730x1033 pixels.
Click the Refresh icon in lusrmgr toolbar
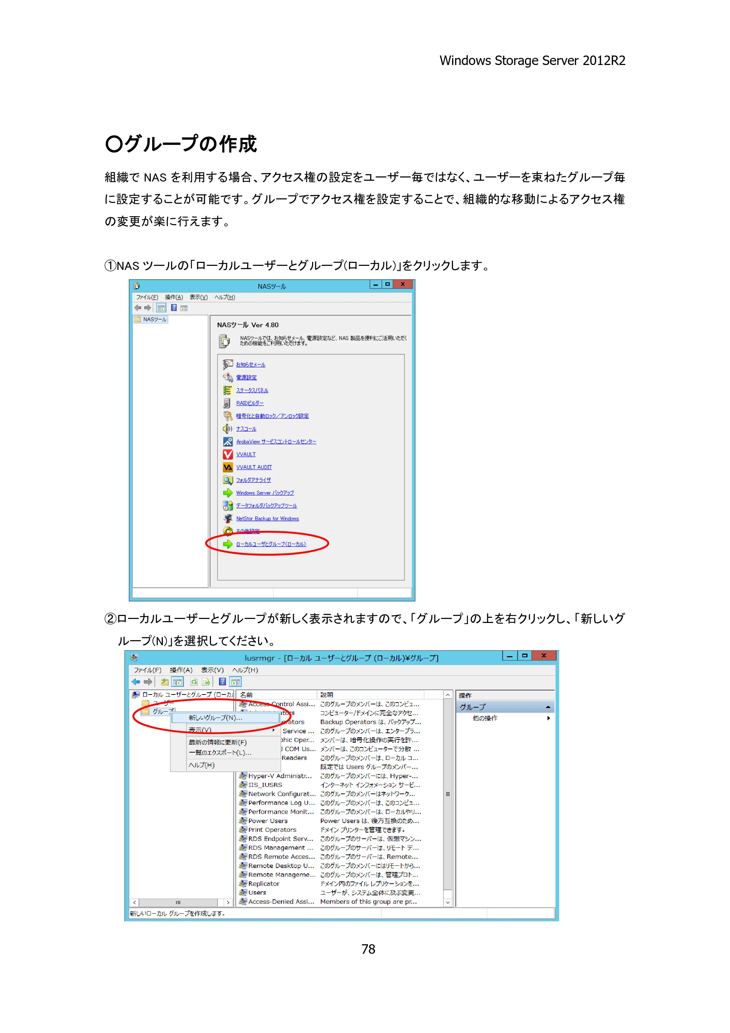tap(194, 682)
